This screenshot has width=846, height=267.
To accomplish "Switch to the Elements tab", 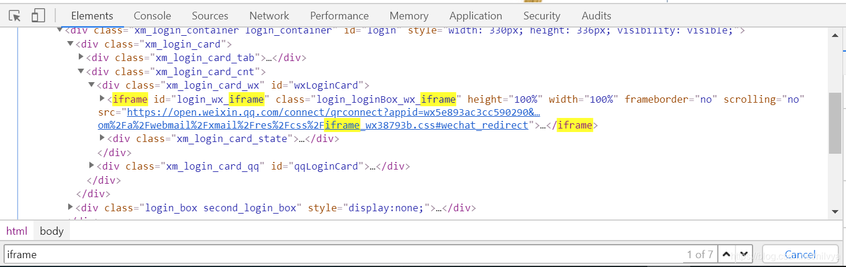I will pyautogui.click(x=92, y=16).
